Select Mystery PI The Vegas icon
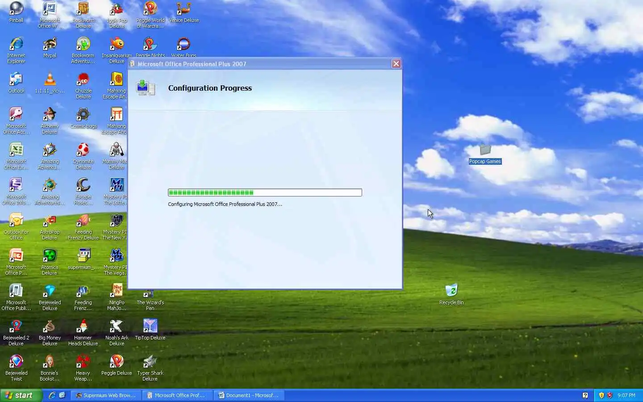The width and height of the screenshot is (643, 402). coord(115,262)
